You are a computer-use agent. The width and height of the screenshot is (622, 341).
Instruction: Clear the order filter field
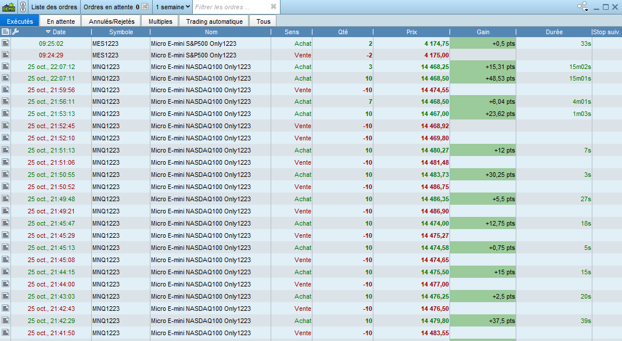pos(274,7)
